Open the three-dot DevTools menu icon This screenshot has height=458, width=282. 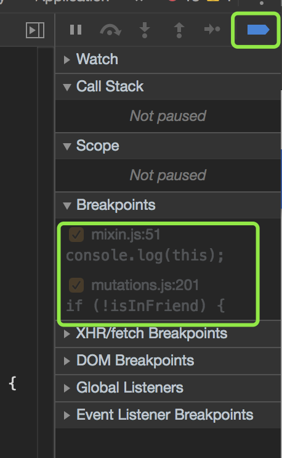pyautogui.click(x=261, y=3)
